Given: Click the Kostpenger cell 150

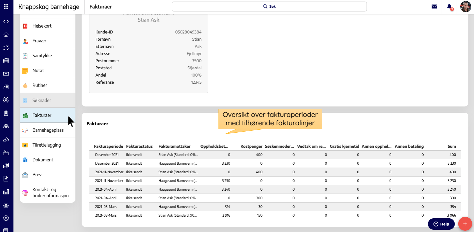Looking at the screenshot, I should pyautogui.click(x=259, y=215).
